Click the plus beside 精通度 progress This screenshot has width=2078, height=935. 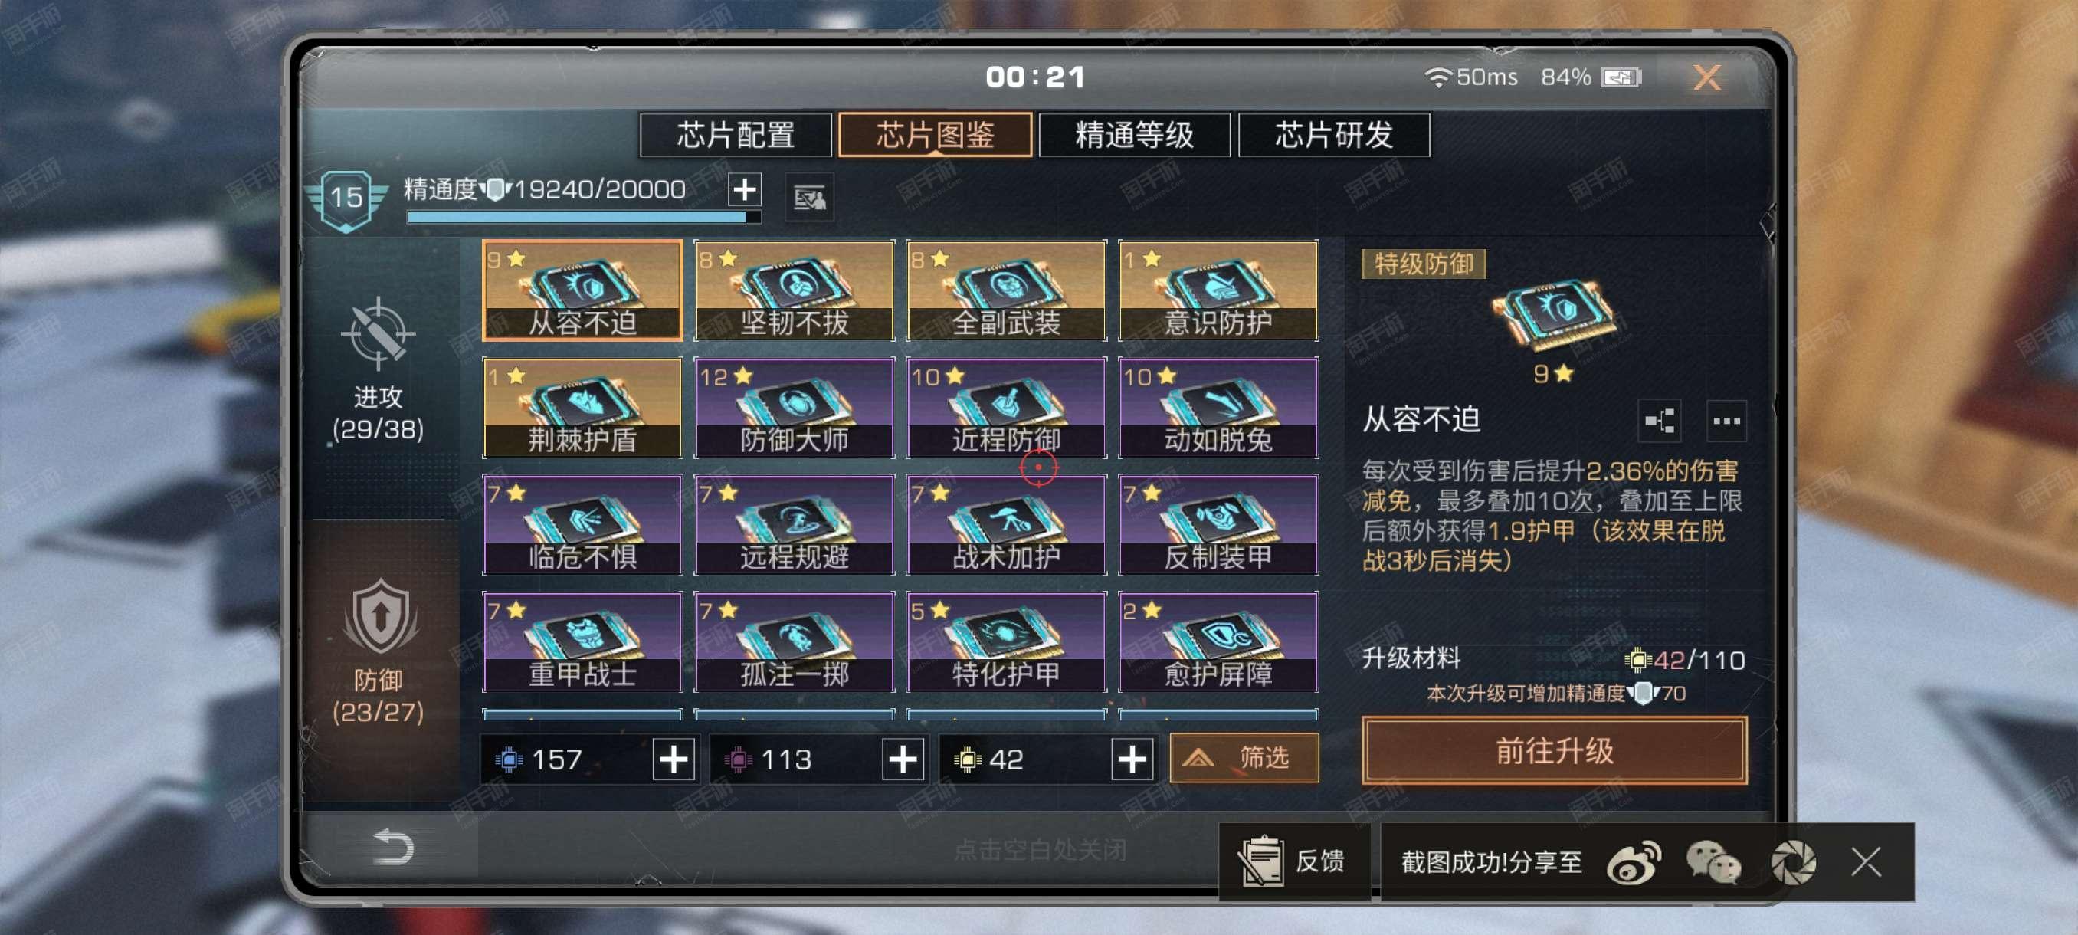(x=744, y=189)
